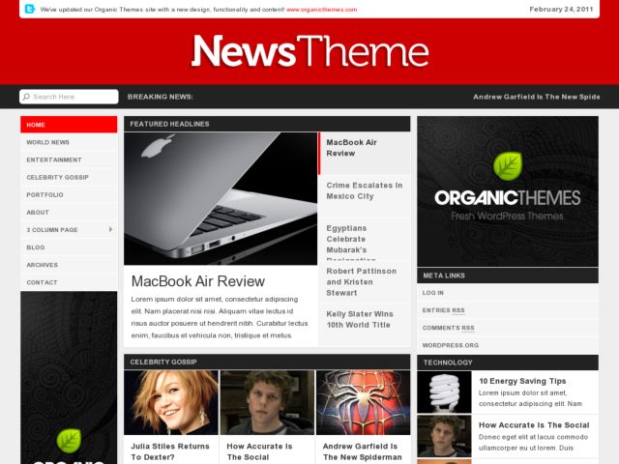Click the Log In meta link
The height and width of the screenshot is (464, 619).
[x=432, y=293]
